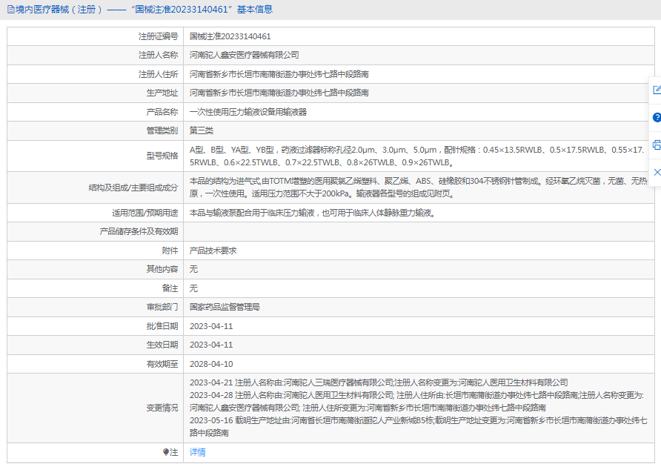
Task: Click the edit pencil icon on right sidebar
Action: [x=657, y=90]
